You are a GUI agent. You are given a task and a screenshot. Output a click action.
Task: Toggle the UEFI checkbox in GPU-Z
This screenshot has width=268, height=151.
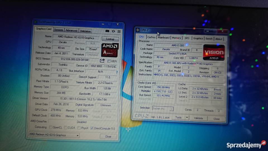(109, 61)
